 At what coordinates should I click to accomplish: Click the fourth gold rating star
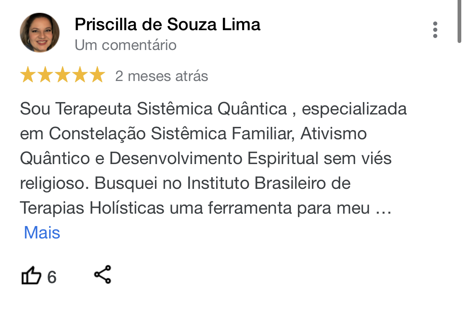point(80,76)
